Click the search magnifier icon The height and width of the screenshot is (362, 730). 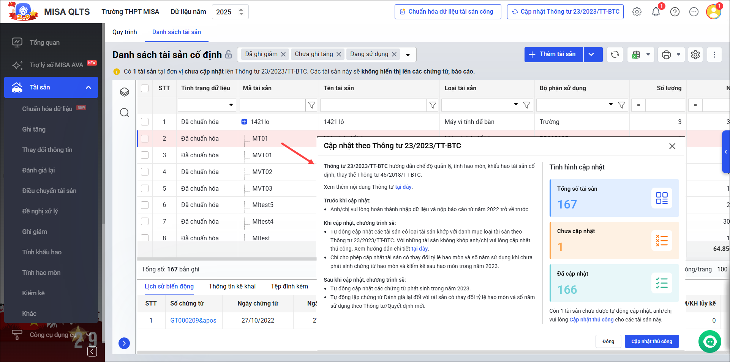click(125, 113)
